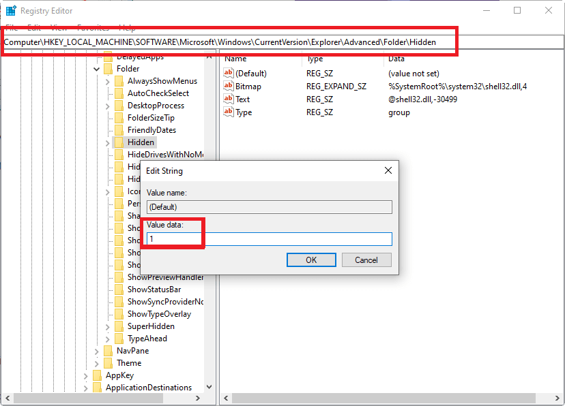
Task: Click the folder icon of the Folder key
Action: tap(108, 69)
